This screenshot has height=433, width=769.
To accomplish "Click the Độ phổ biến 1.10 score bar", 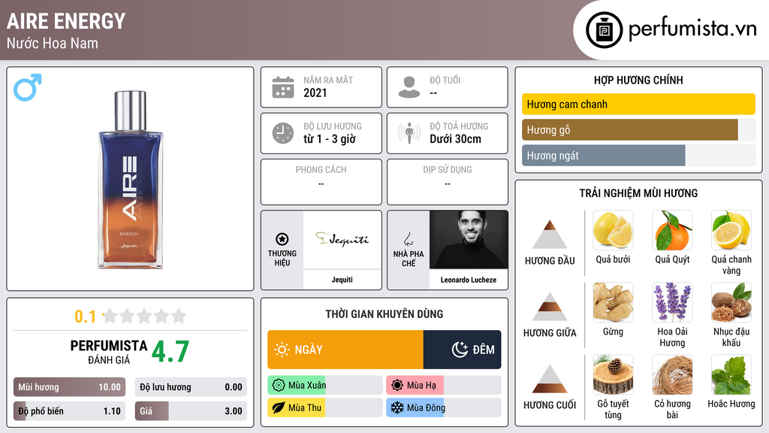I will (x=69, y=411).
